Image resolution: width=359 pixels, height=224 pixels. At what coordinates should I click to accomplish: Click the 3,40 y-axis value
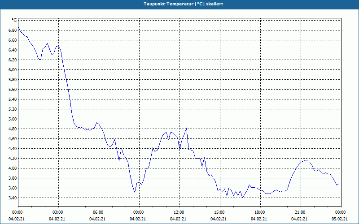tap(13, 198)
